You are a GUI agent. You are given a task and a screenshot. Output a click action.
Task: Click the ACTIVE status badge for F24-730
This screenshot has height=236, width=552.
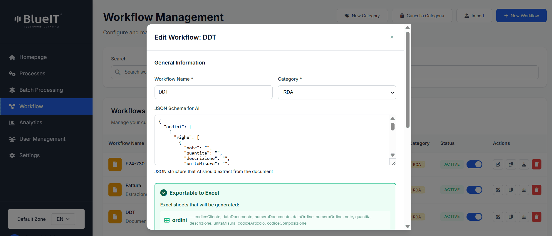[x=452, y=164]
